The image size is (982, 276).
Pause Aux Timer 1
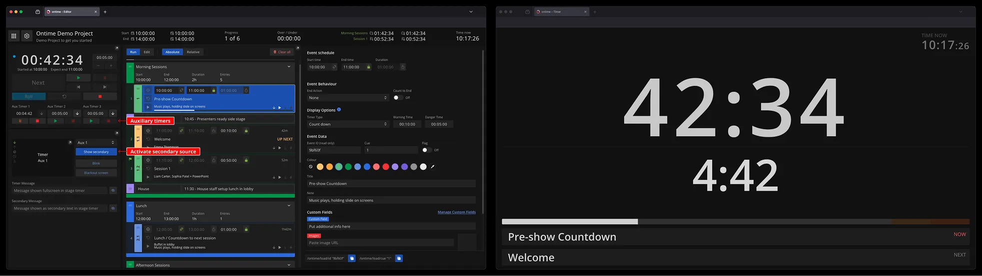click(20, 121)
